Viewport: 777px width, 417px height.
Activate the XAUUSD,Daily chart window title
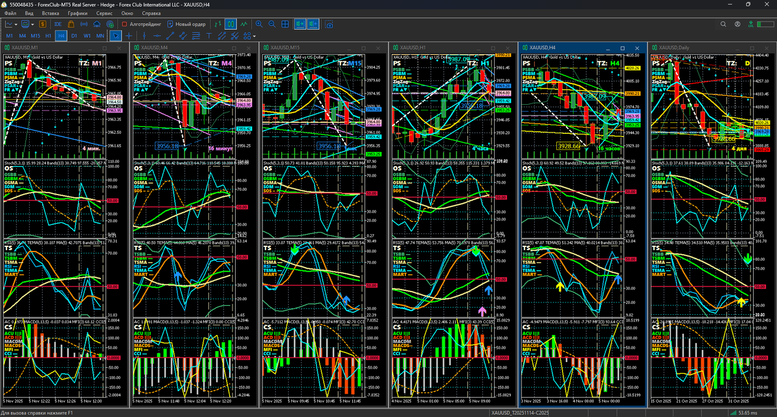coord(674,48)
